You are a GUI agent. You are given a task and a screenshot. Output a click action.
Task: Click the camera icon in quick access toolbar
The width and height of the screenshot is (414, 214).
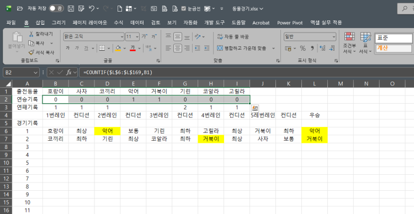pos(153,9)
